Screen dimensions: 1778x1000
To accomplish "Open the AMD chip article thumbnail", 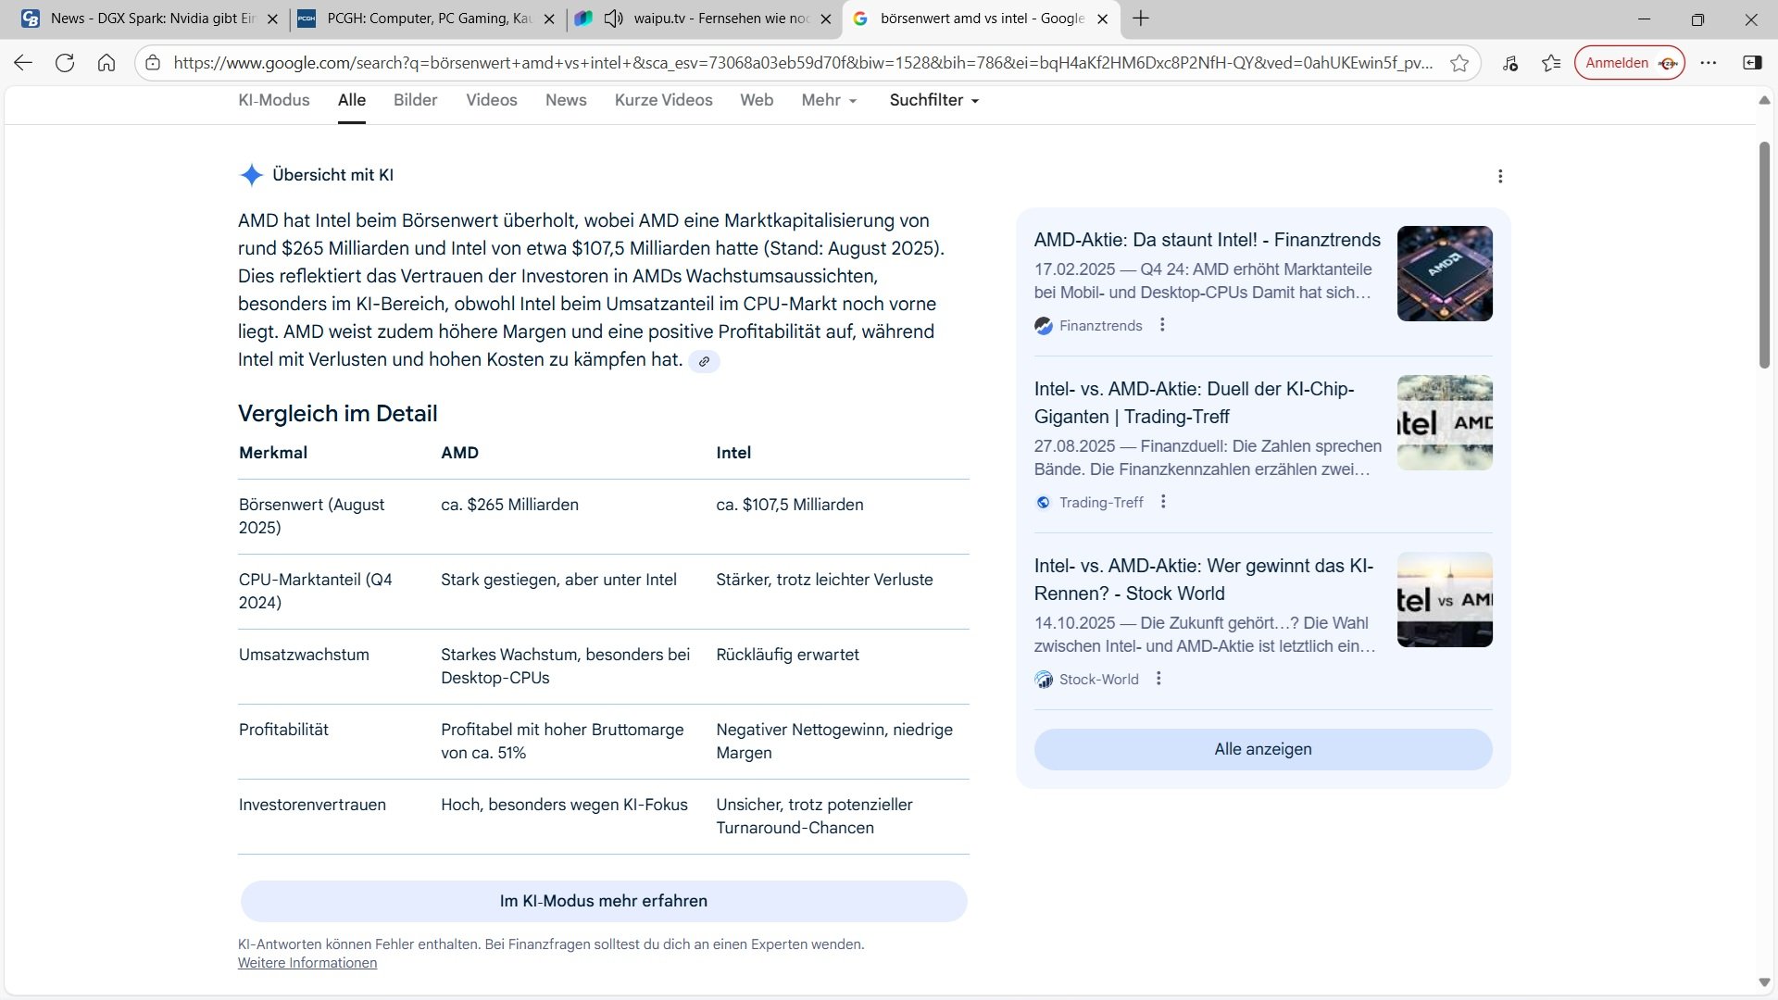I will [1444, 273].
